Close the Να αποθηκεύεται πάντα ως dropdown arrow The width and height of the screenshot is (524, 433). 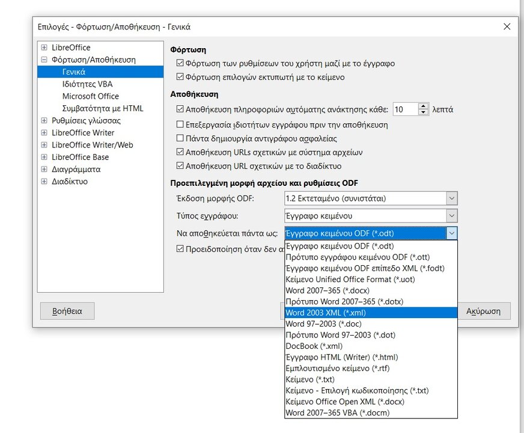tap(451, 233)
